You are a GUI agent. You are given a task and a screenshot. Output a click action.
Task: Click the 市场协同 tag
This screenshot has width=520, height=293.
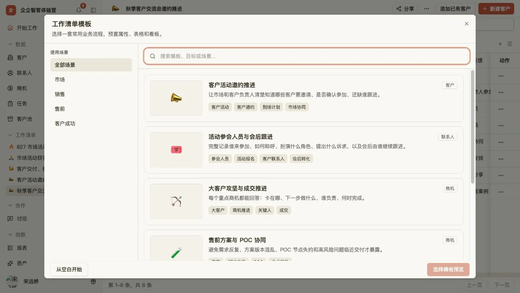(x=297, y=107)
